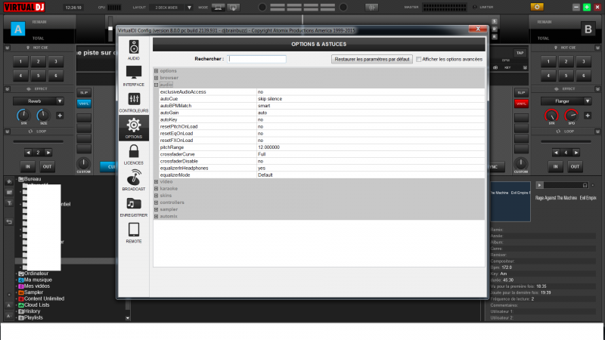Click deck B loop IN button
This screenshot has width=605, height=340.
[x=555, y=166]
